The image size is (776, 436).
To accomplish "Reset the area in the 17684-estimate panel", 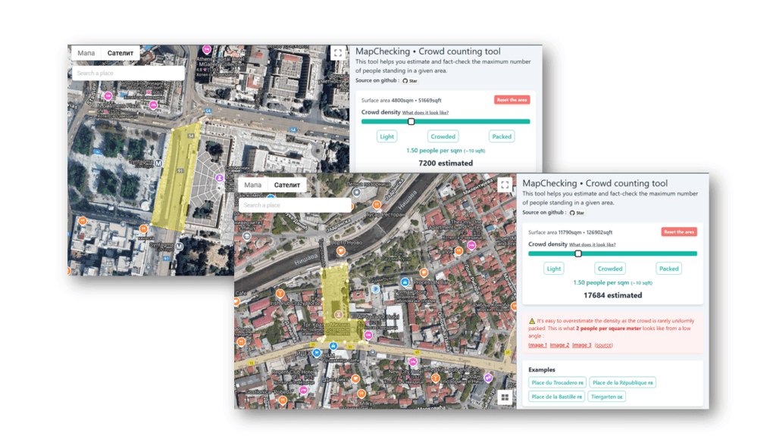I will pos(679,232).
